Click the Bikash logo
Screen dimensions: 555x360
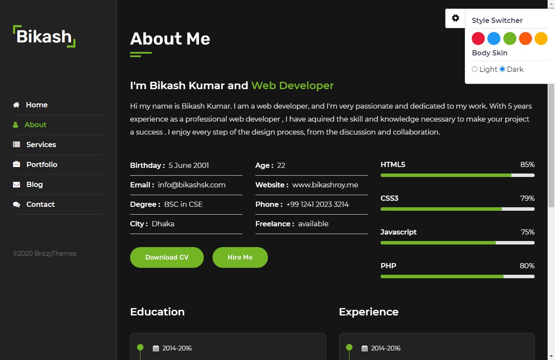[x=44, y=36]
